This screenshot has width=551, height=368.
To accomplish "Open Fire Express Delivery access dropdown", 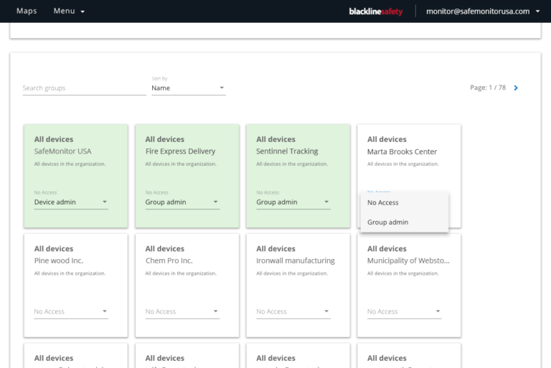I will [182, 202].
